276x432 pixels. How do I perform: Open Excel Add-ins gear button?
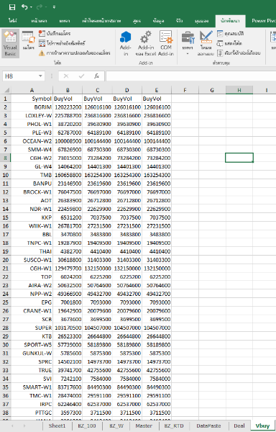point(146,43)
